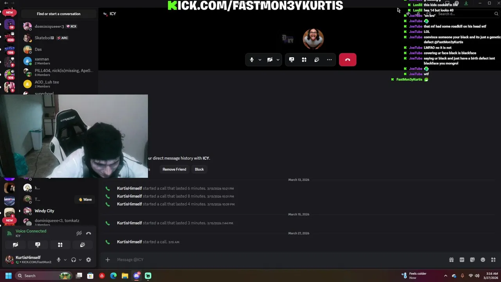Viewport: 501px width, 282px height.
Task: Launch activity from Voice Connected panel
Action: point(60,244)
